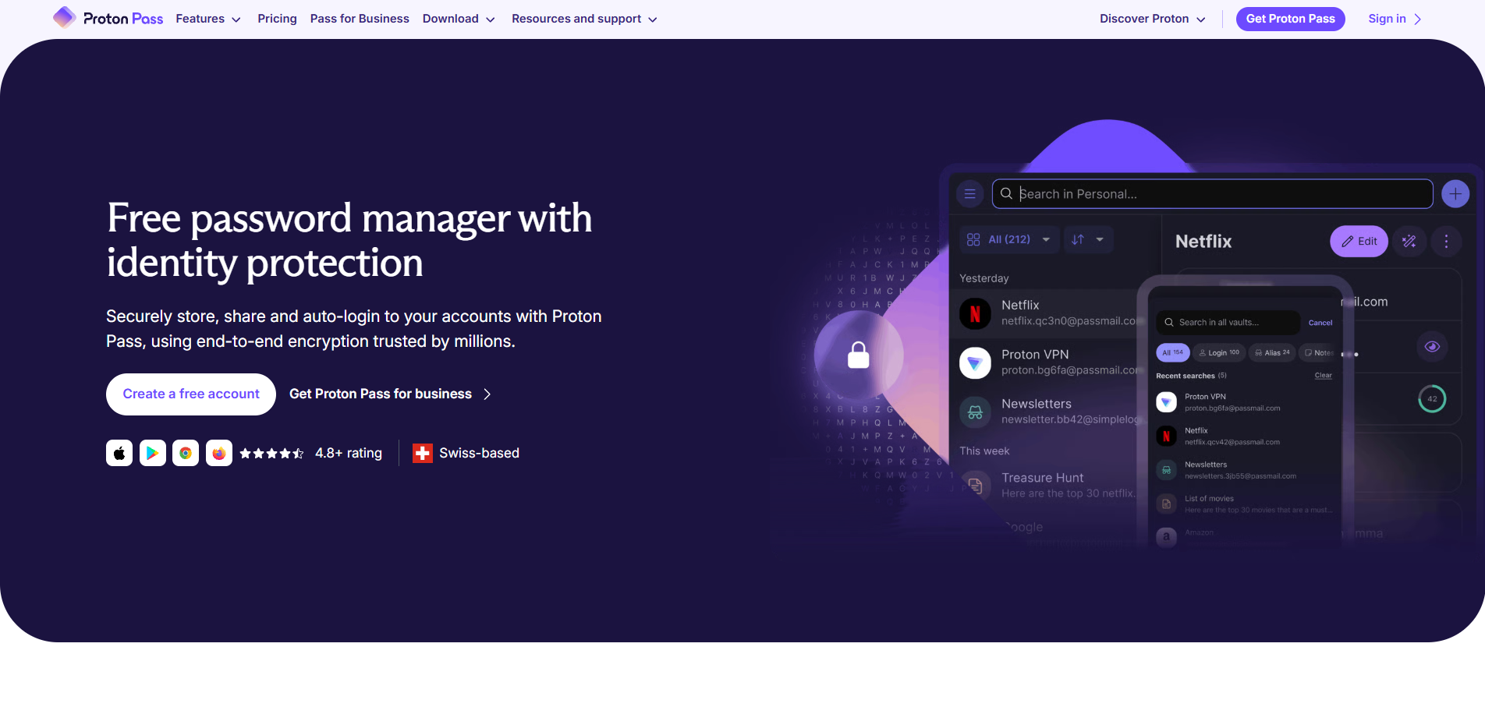Click List of movies in recent searches

[x=1245, y=504]
